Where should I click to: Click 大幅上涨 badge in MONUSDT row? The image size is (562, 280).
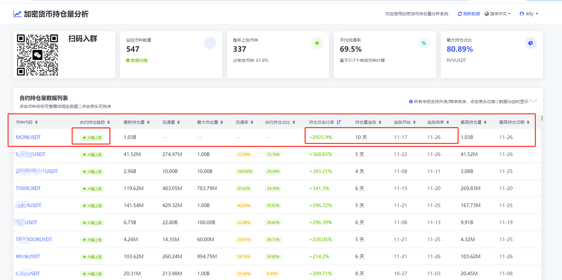(92, 138)
